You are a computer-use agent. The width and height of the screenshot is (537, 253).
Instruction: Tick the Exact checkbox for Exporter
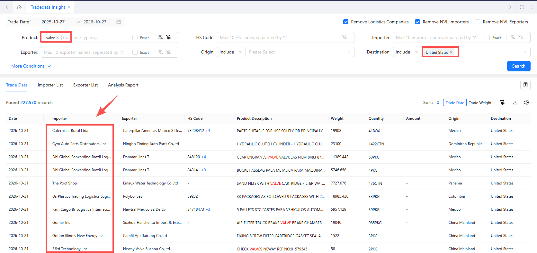click(135, 52)
